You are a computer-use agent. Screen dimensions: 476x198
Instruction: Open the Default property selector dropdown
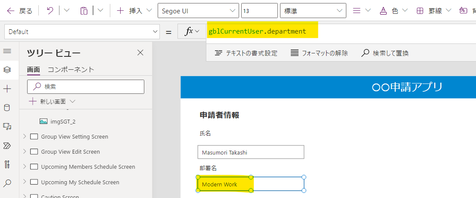tap(82, 31)
